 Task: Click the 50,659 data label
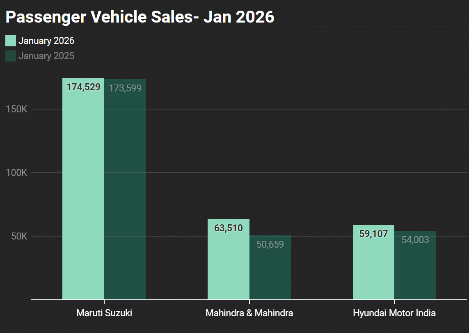[270, 244]
